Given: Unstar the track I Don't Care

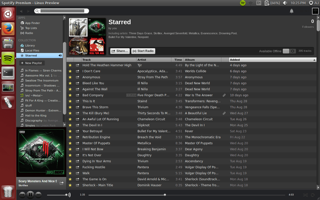Looking at the screenshot, I should tap(70, 71).
